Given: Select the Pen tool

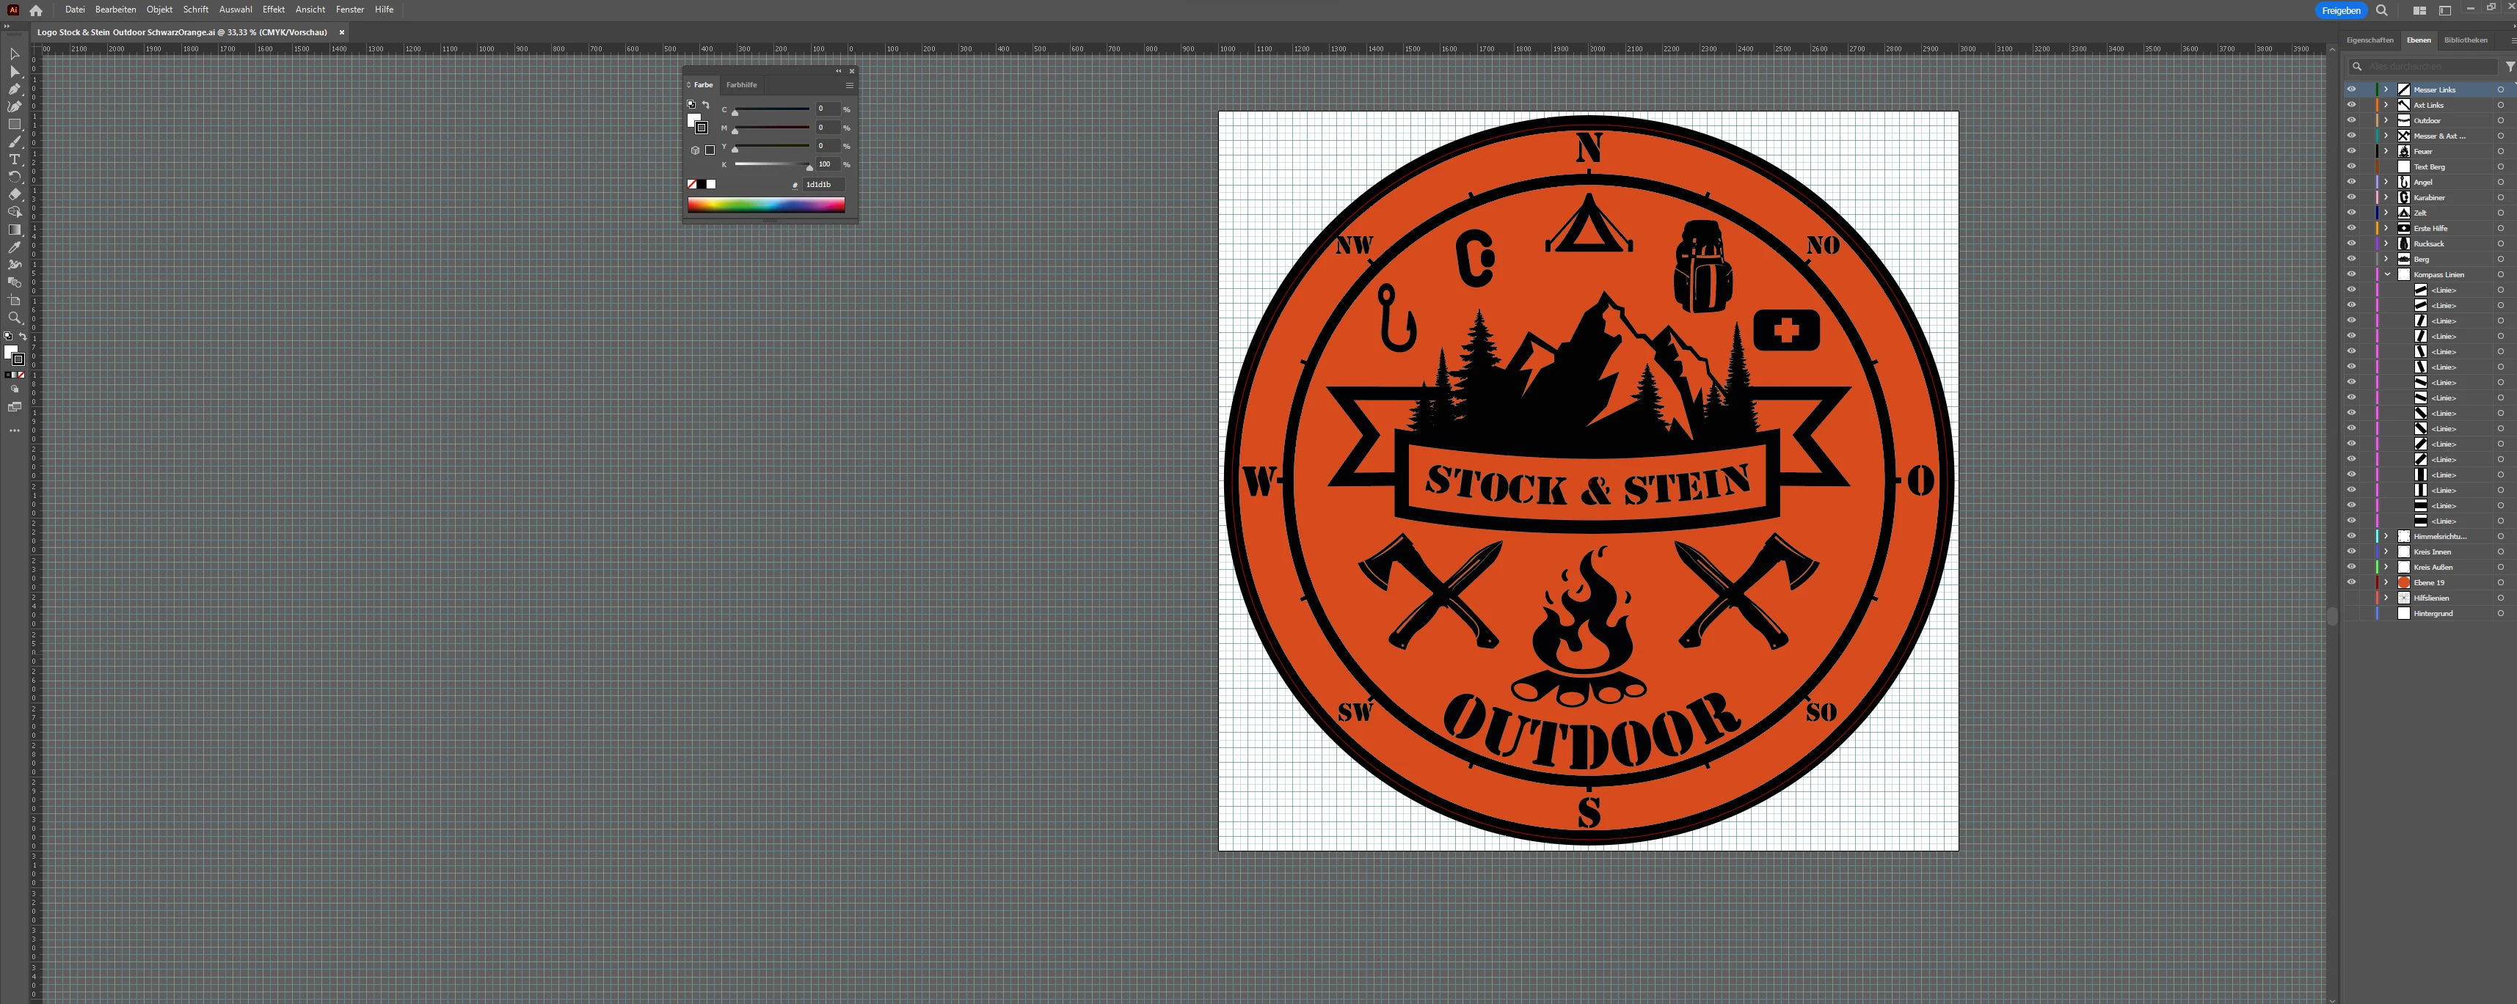Looking at the screenshot, I should click(15, 89).
